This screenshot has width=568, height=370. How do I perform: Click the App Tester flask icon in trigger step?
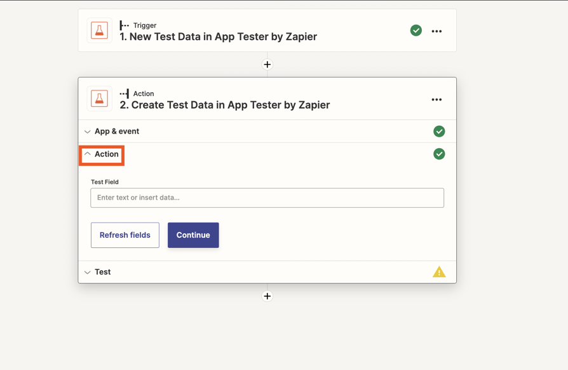[99, 31]
